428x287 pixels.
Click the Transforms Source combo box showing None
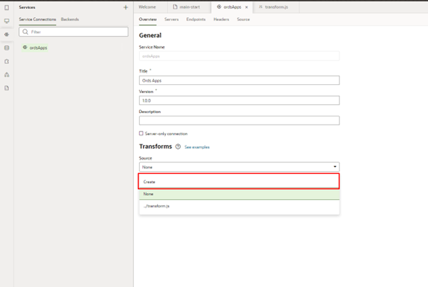pyautogui.click(x=239, y=167)
